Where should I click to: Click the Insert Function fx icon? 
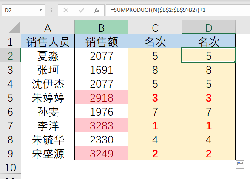(97, 10)
